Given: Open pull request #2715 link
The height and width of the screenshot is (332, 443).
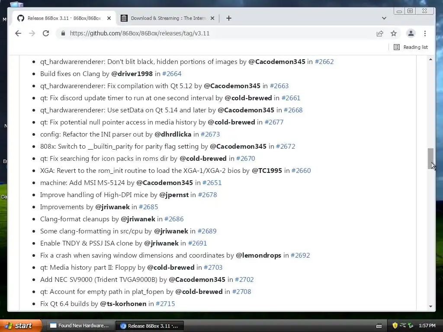Looking at the screenshot, I should 165,304.
